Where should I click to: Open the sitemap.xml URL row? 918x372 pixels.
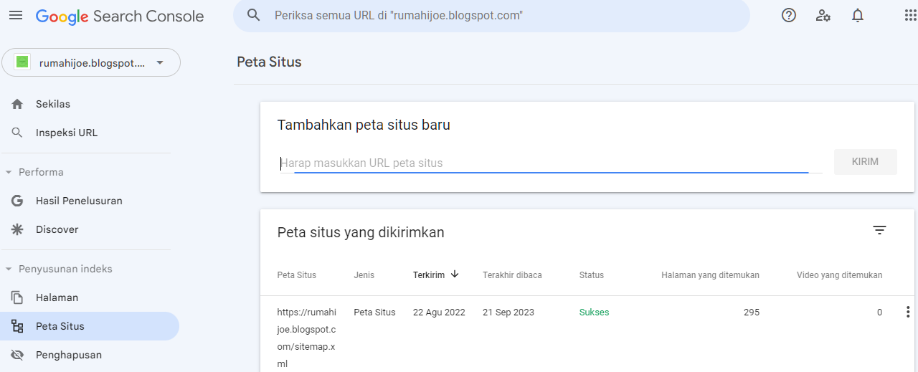(307, 338)
